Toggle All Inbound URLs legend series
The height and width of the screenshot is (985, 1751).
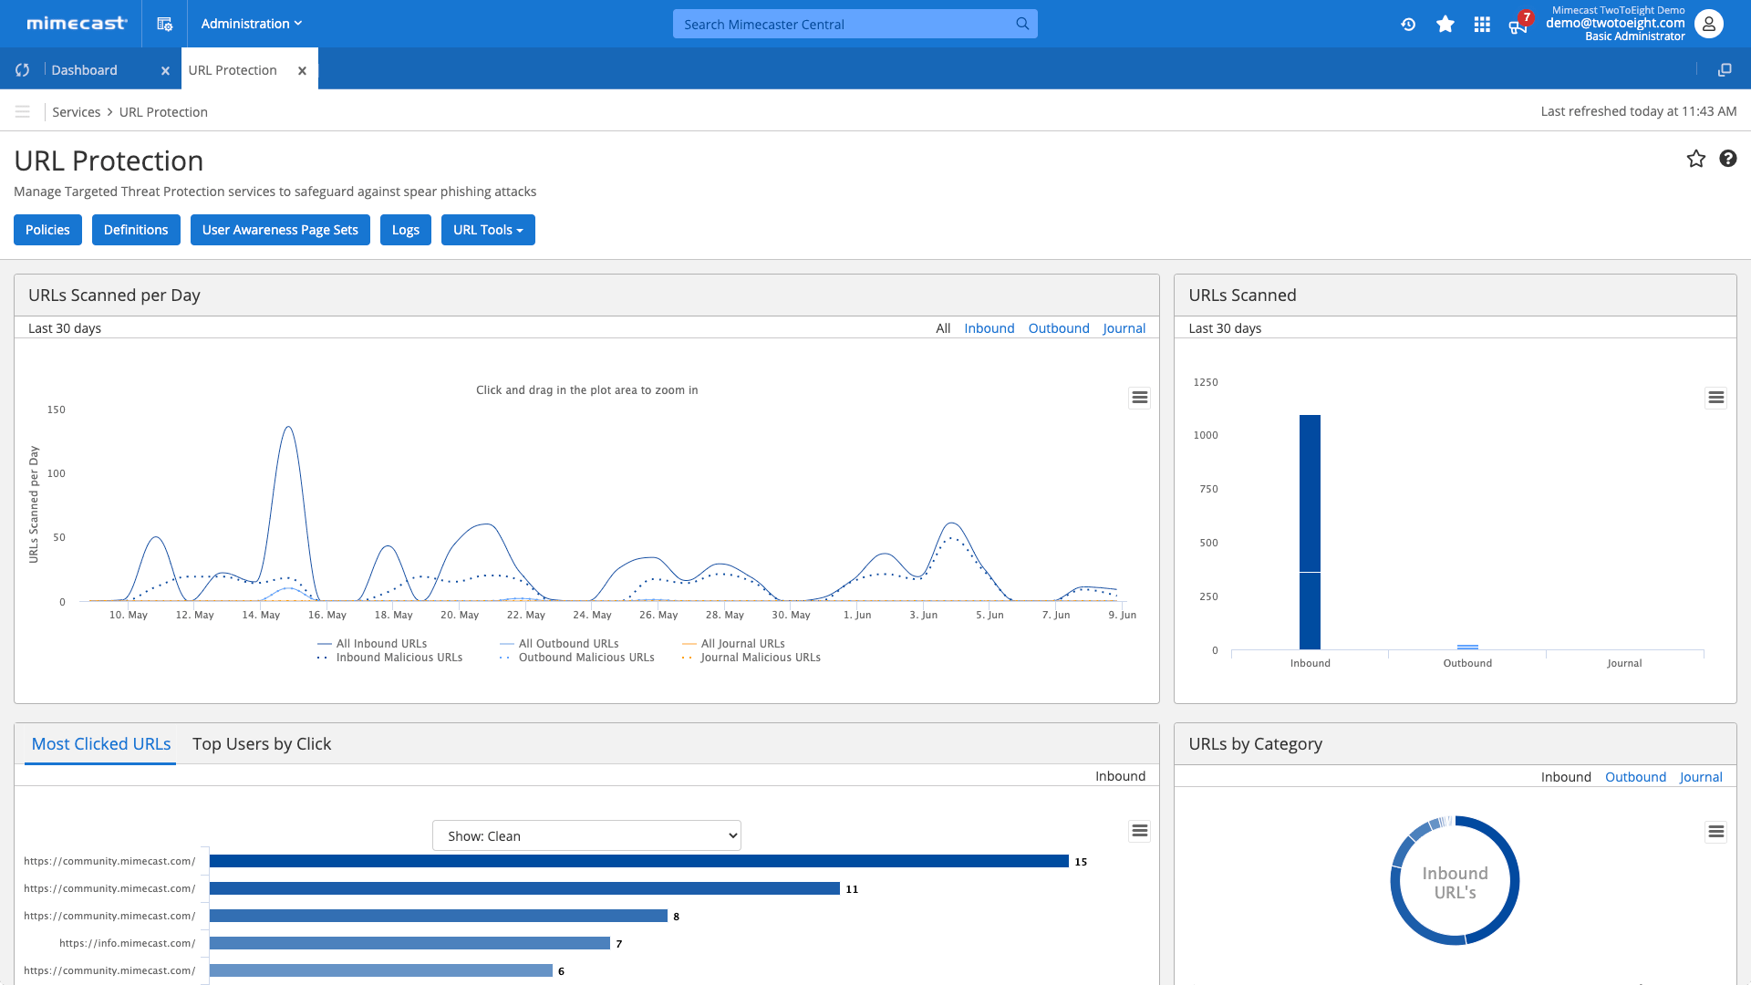(x=380, y=644)
